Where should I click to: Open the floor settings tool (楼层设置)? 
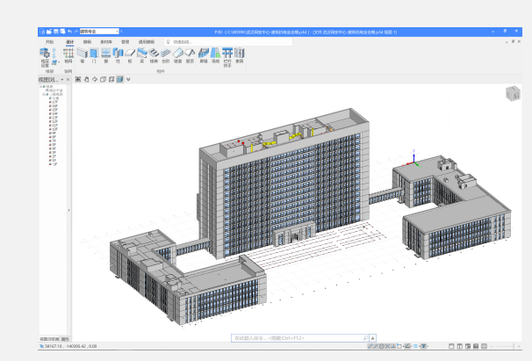click(x=45, y=57)
